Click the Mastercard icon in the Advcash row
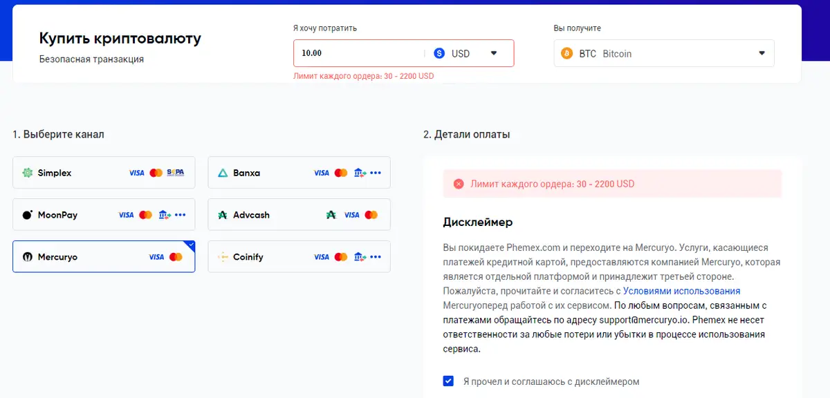The image size is (830, 398). point(371,215)
